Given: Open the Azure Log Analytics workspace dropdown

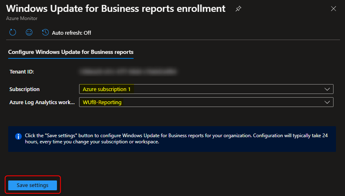Looking at the screenshot, I should pos(206,102).
